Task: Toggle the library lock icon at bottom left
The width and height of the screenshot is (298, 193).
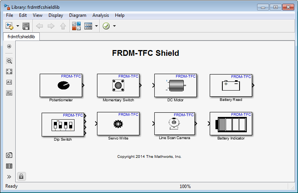Action: pos(21,176)
